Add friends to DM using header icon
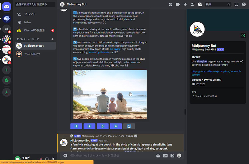Image resolution: width=249 pixels, height=164 pixels. coord(193,4)
